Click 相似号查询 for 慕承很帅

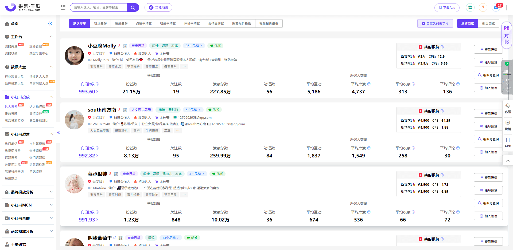[x=488, y=203]
